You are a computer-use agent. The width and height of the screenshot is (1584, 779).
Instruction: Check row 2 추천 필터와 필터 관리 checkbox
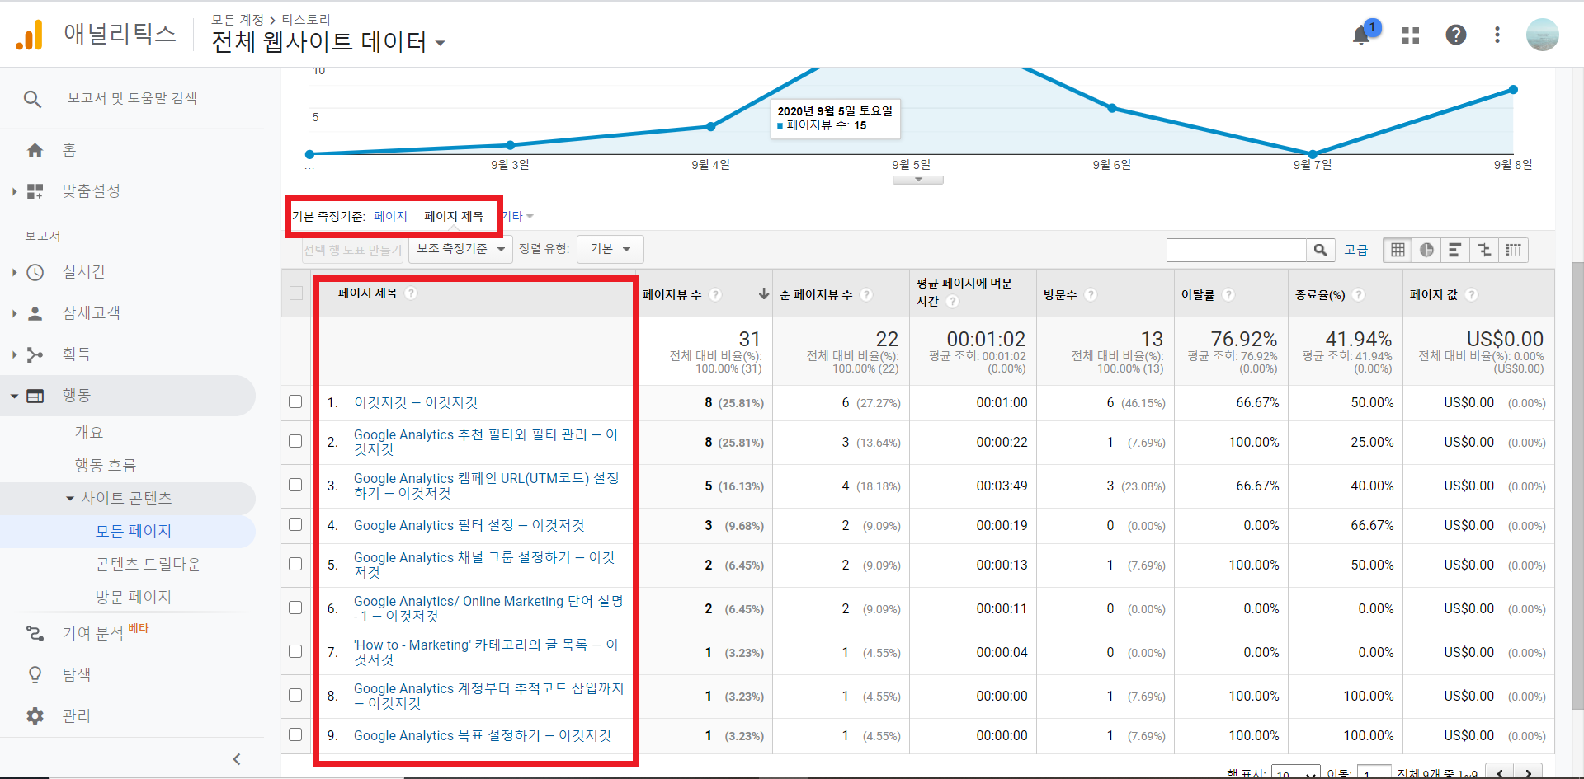point(295,441)
